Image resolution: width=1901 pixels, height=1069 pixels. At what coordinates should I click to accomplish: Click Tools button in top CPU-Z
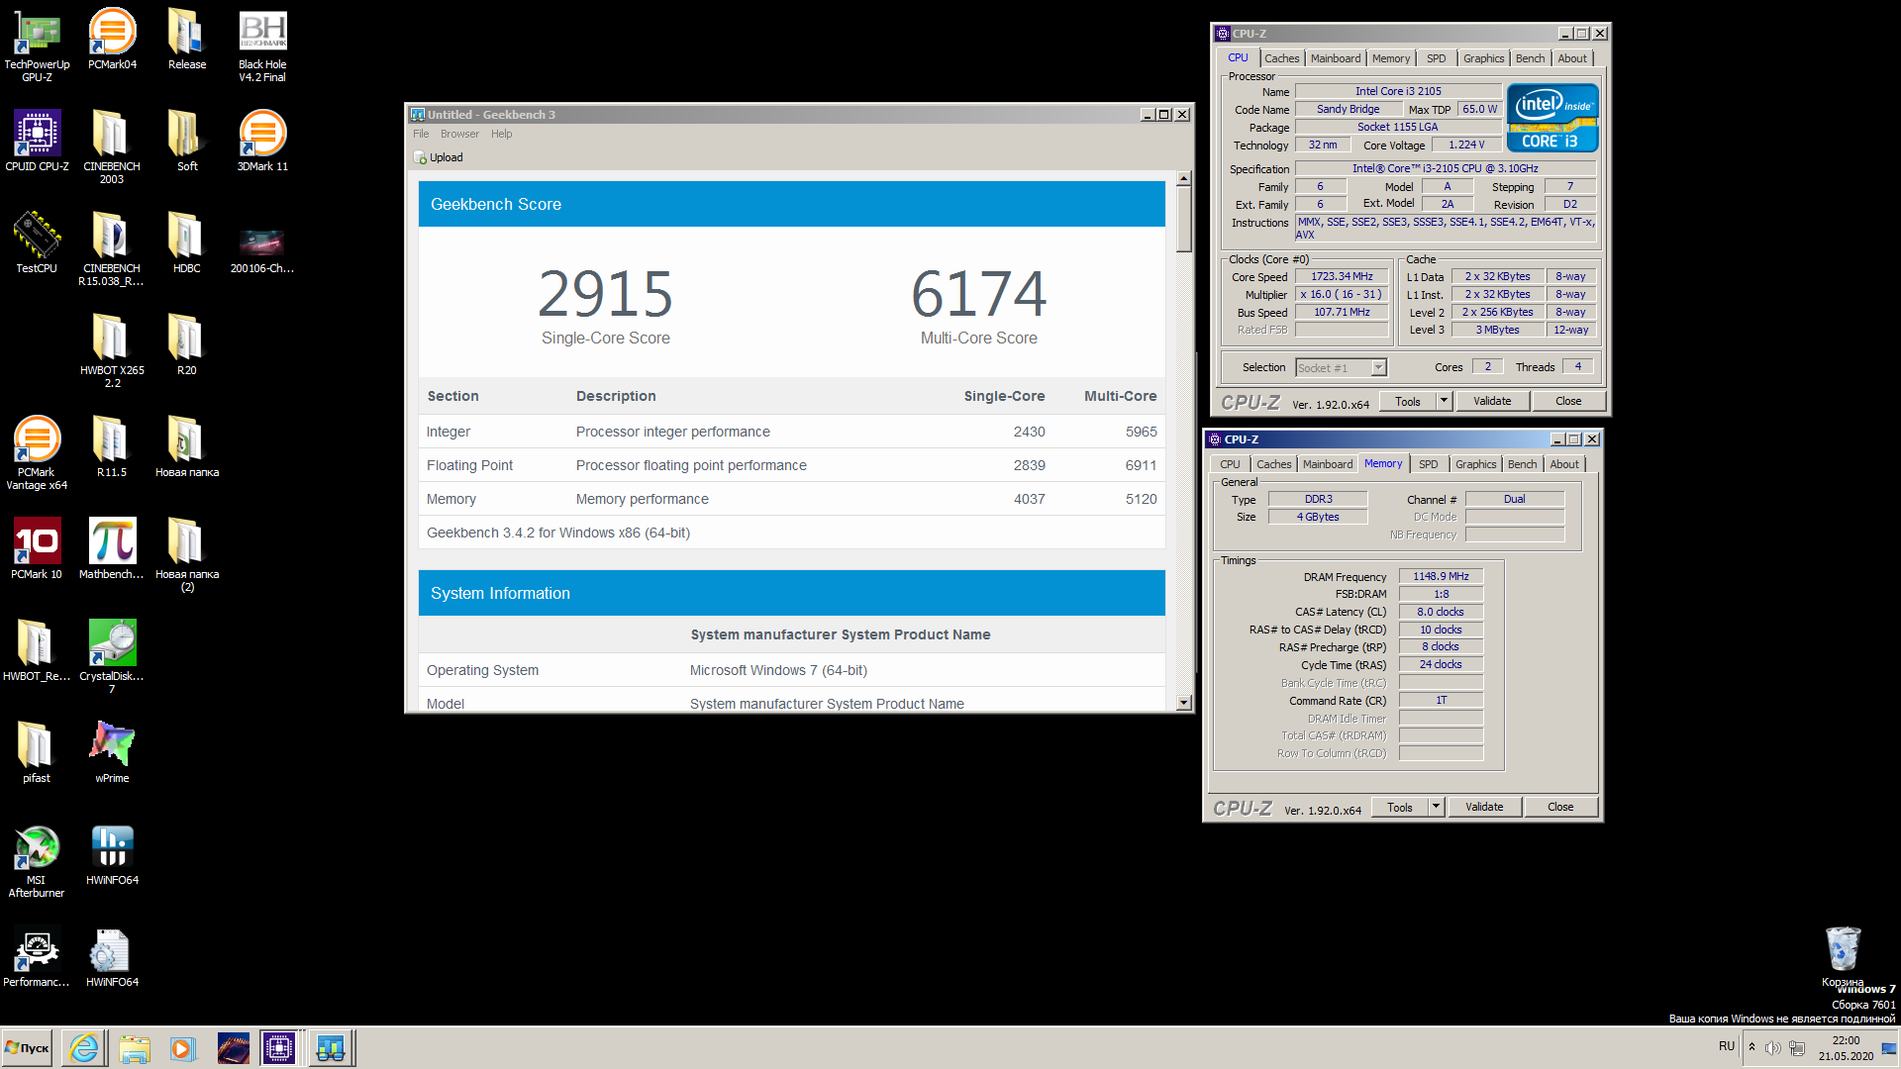click(1407, 401)
